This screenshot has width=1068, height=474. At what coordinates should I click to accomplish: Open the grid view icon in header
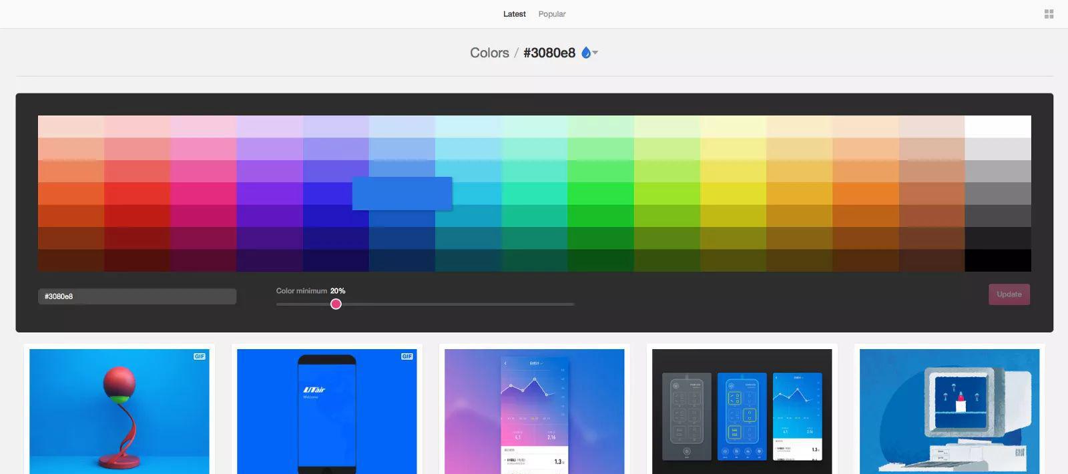click(1049, 14)
